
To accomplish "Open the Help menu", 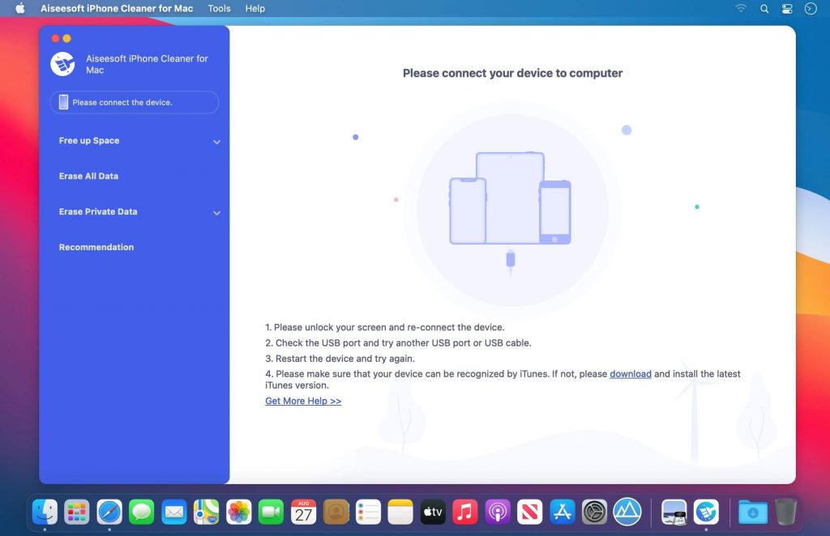I will [255, 9].
